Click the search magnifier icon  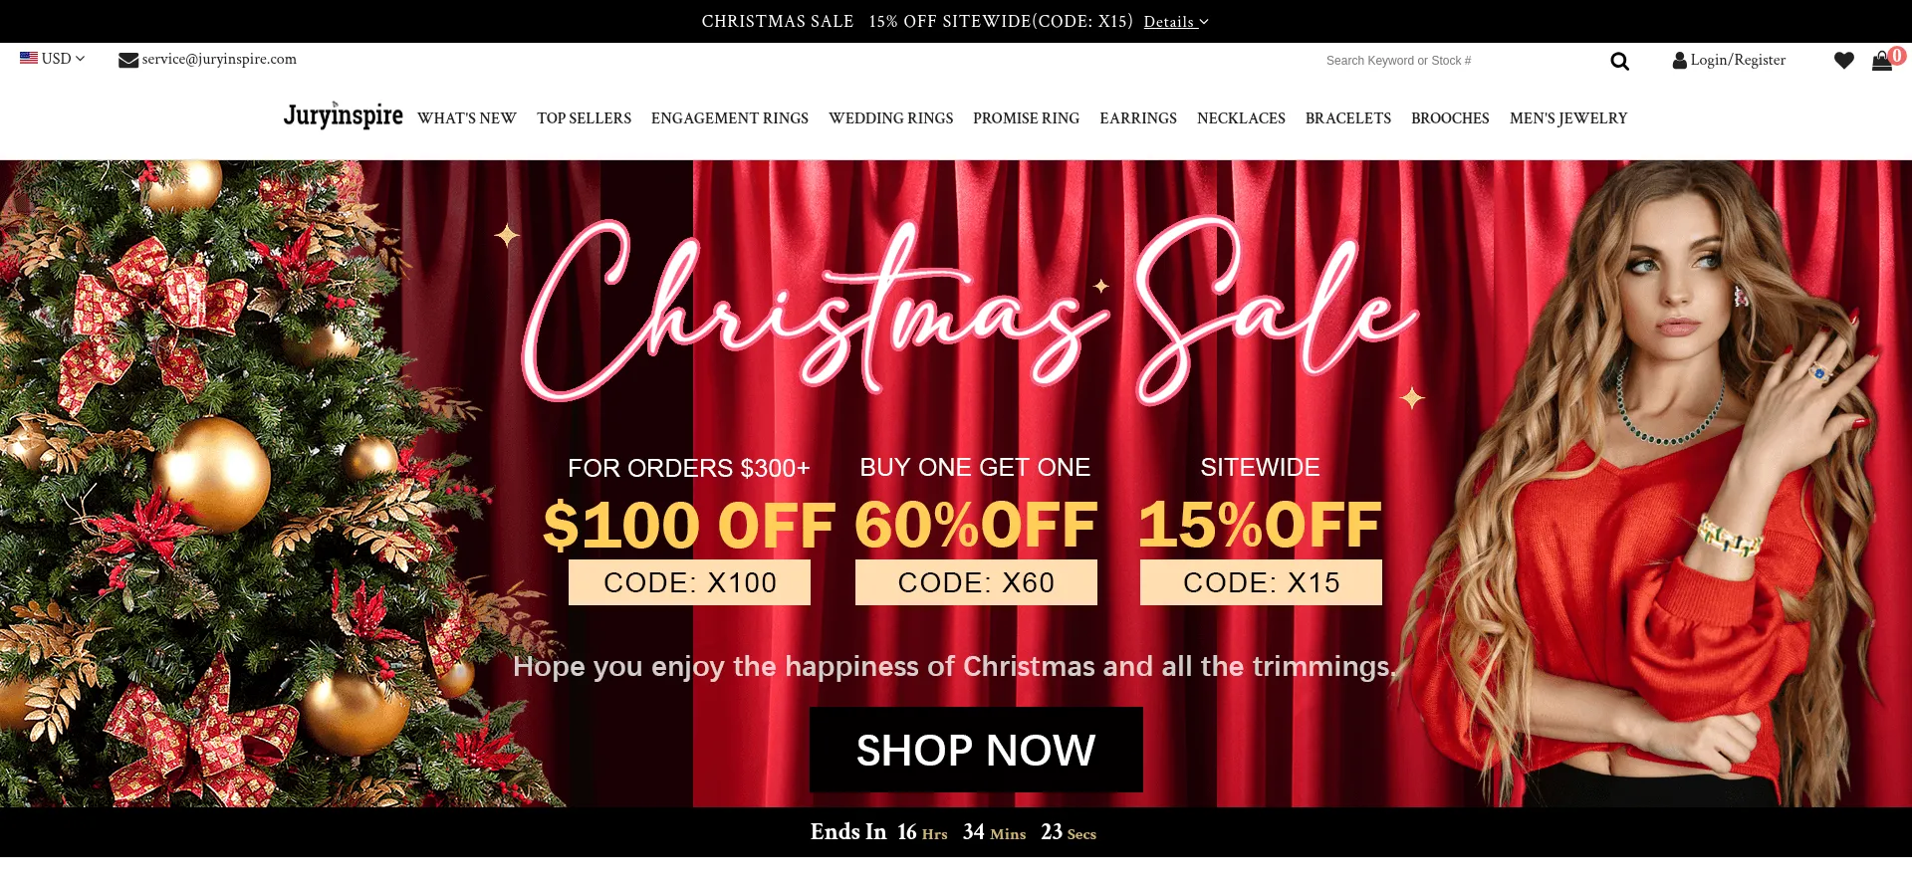(x=1619, y=61)
